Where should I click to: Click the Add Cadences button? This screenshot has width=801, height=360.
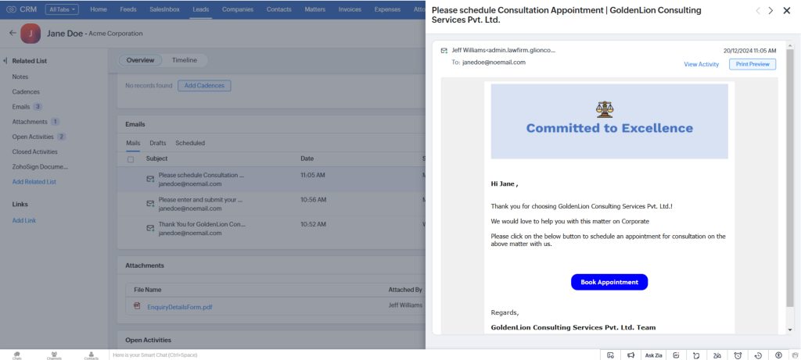coord(204,86)
